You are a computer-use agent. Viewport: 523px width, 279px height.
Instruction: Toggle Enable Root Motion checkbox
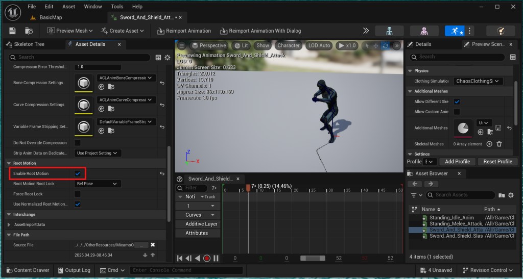(x=78, y=173)
